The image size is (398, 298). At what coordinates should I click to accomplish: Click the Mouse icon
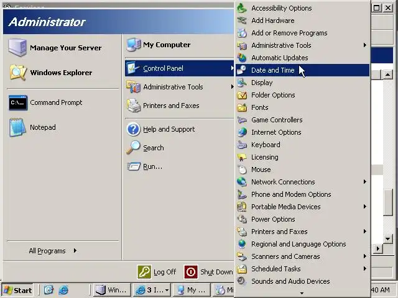coord(242,169)
